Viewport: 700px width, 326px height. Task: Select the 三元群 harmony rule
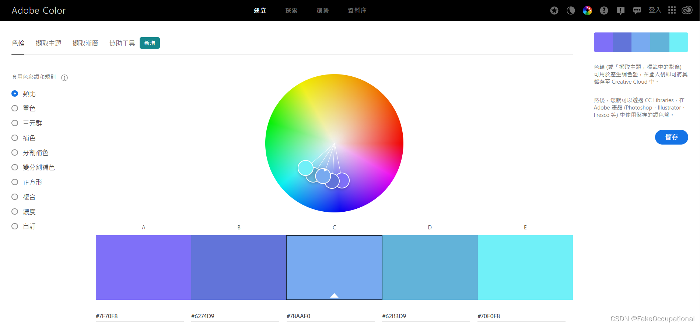(x=27, y=123)
